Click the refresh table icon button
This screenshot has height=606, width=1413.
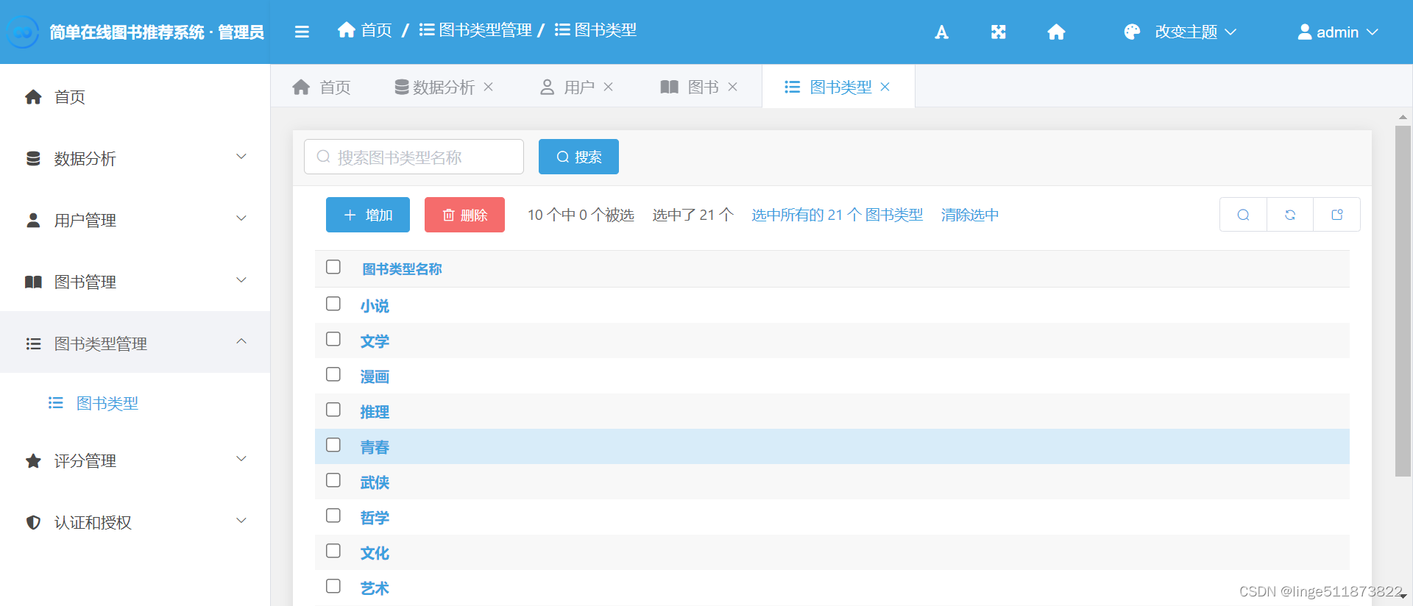pyautogui.click(x=1290, y=215)
